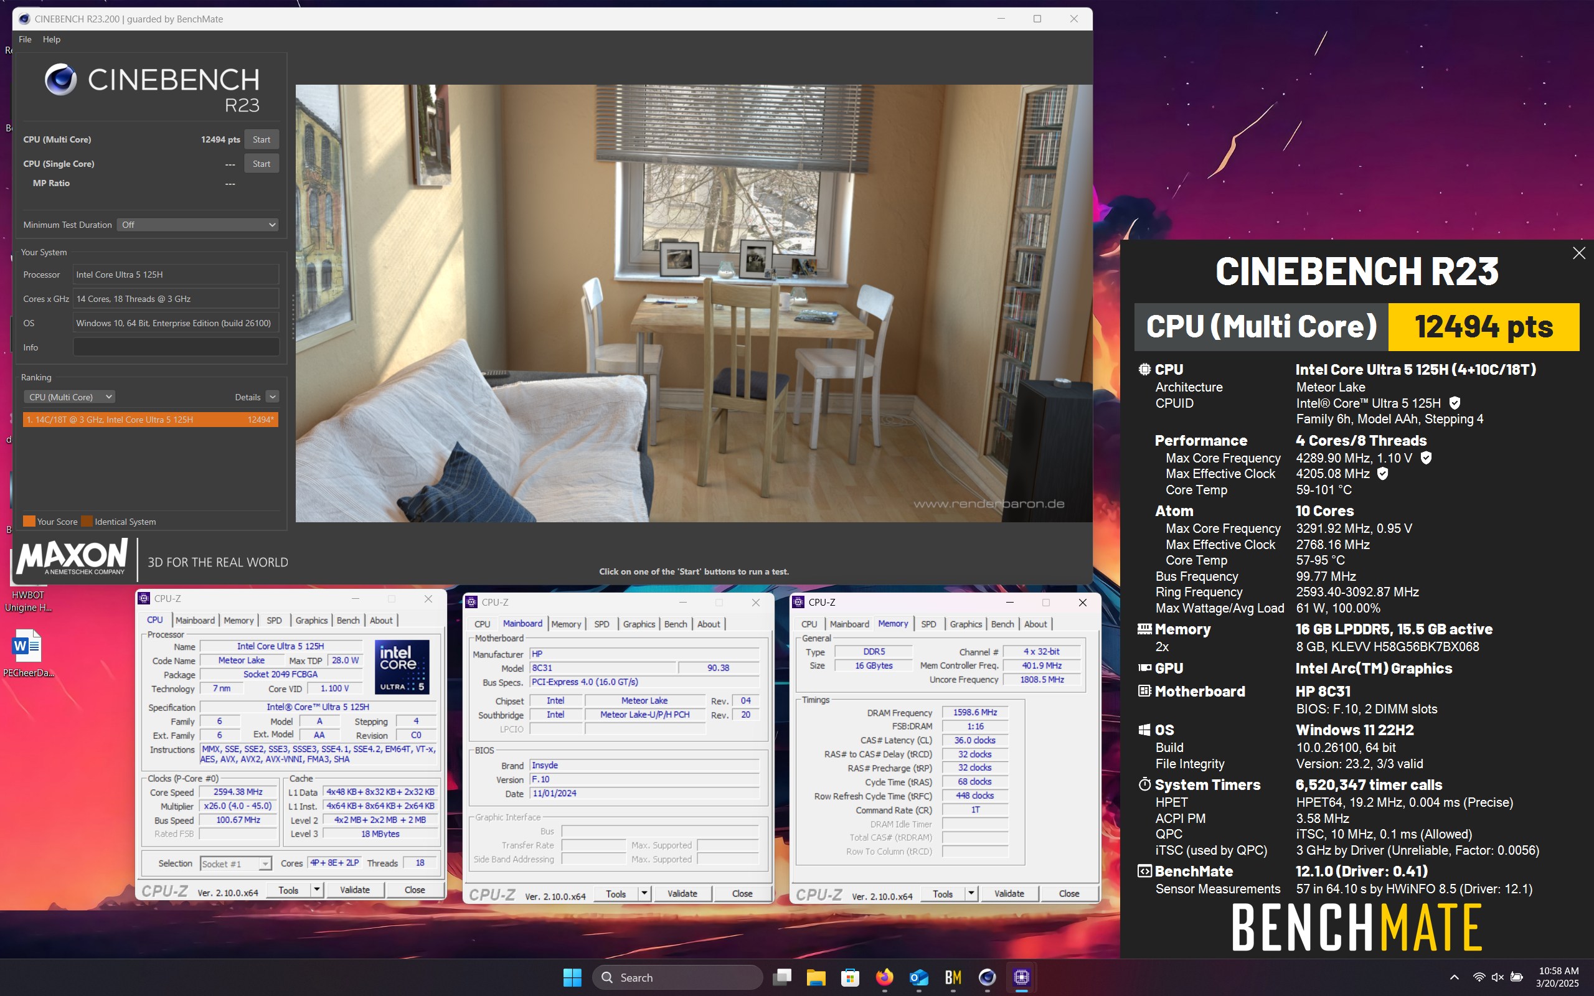Open Tools dropdown arrow in first CPU-Z window

(x=317, y=890)
